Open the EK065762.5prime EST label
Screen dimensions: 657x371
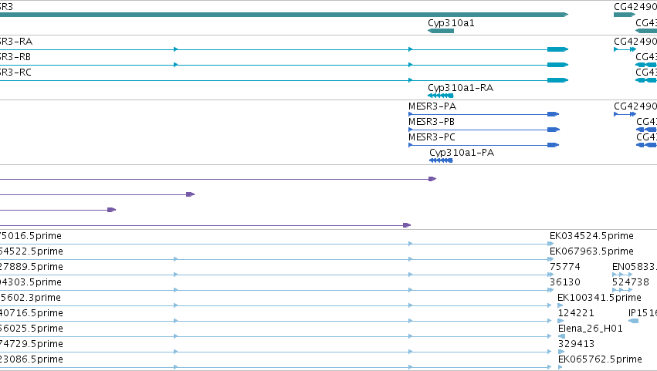[600, 359]
